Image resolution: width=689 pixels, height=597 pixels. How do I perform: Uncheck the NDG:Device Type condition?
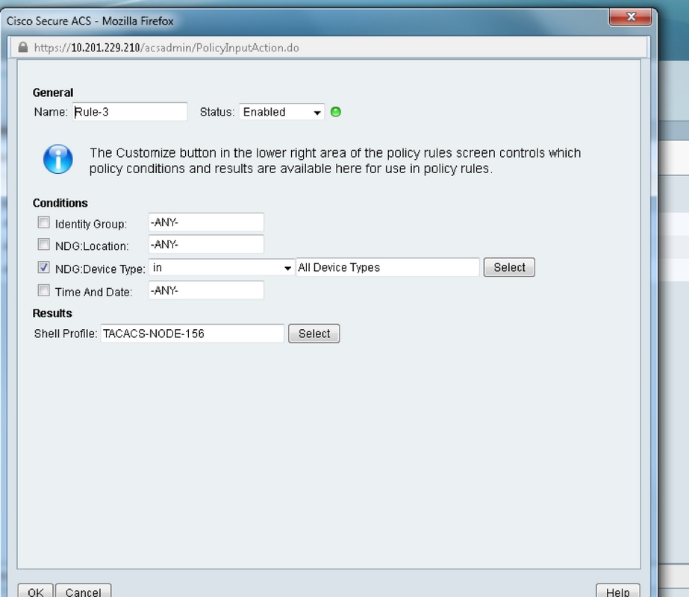[x=43, y=267]
